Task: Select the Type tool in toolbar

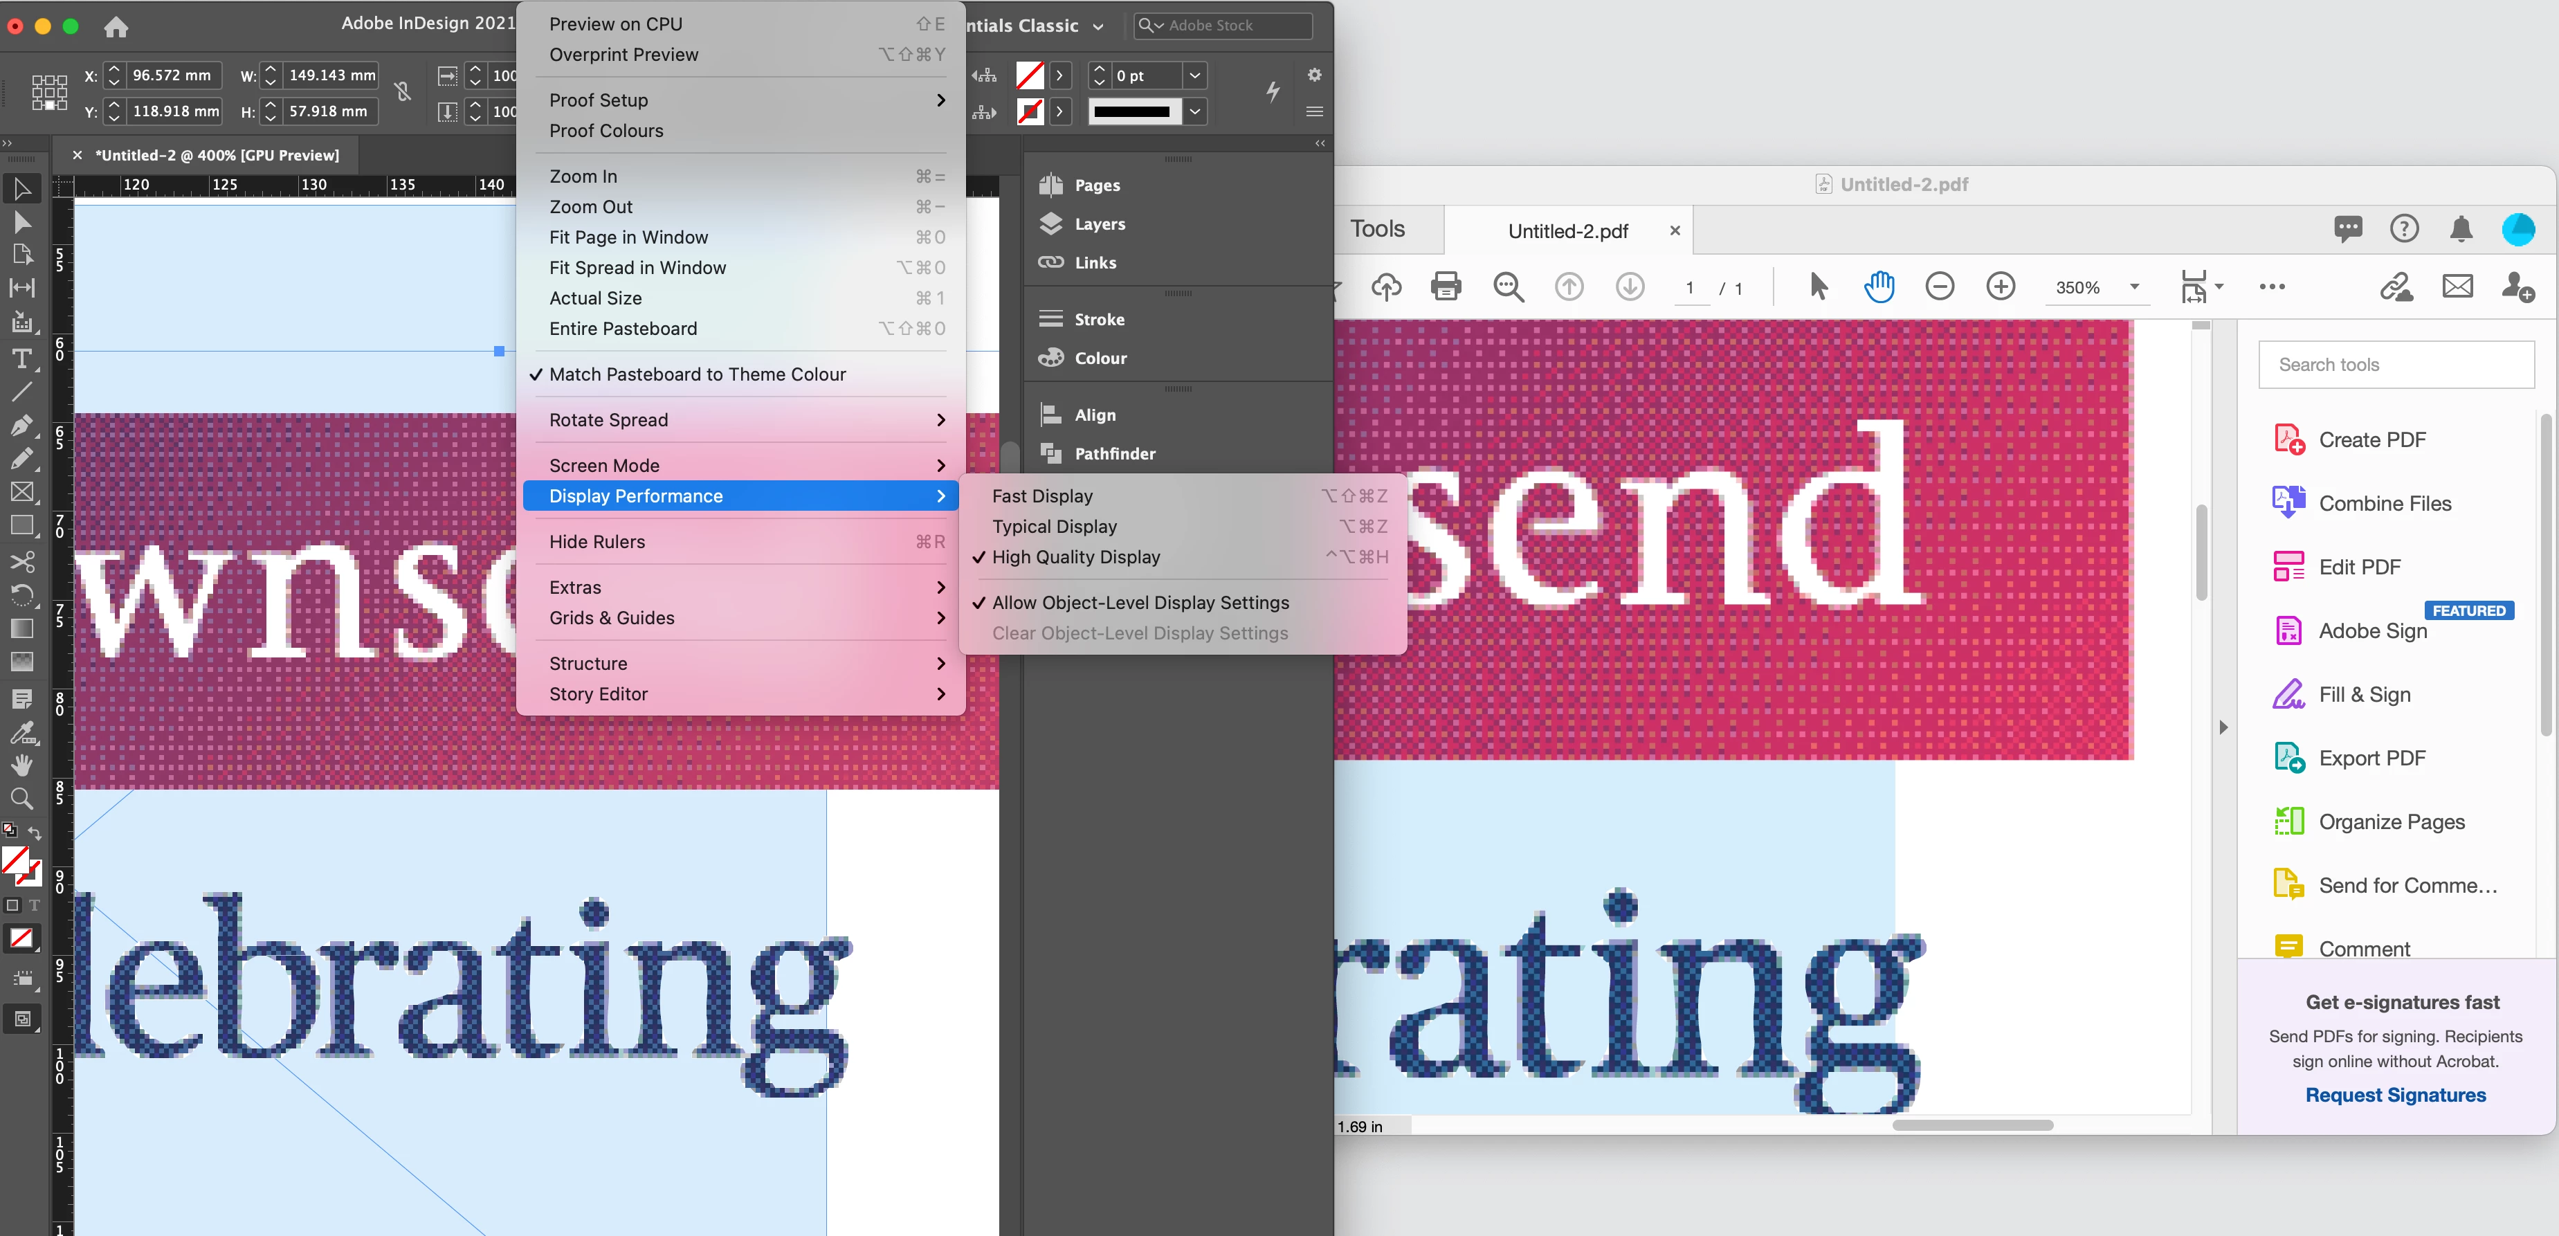Action: click(22, 358)
